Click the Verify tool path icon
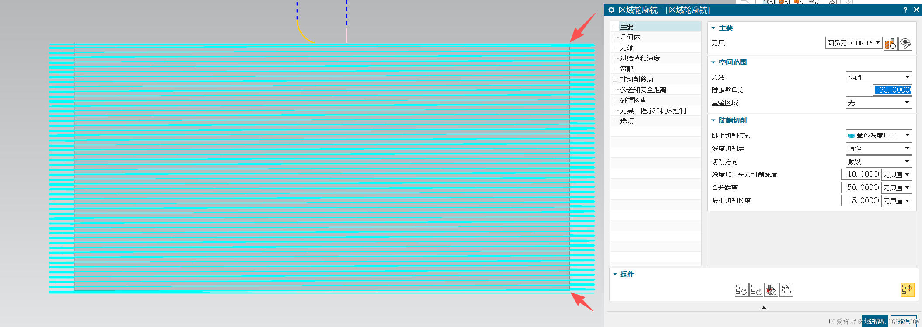Screen dimensions: 922x327 [771, 290]
